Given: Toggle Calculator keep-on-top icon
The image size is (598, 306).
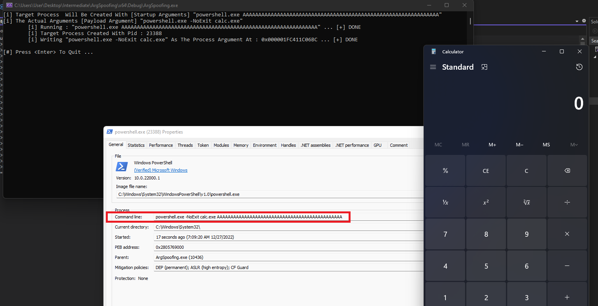Looking at the screenshot, I should [484, 67].
